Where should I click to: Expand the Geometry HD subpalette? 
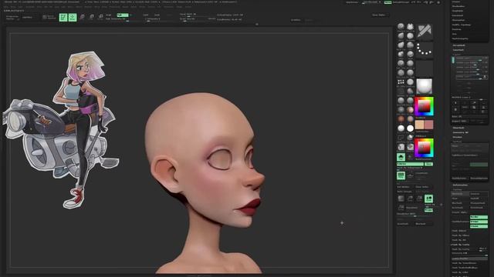pos(461,132)
